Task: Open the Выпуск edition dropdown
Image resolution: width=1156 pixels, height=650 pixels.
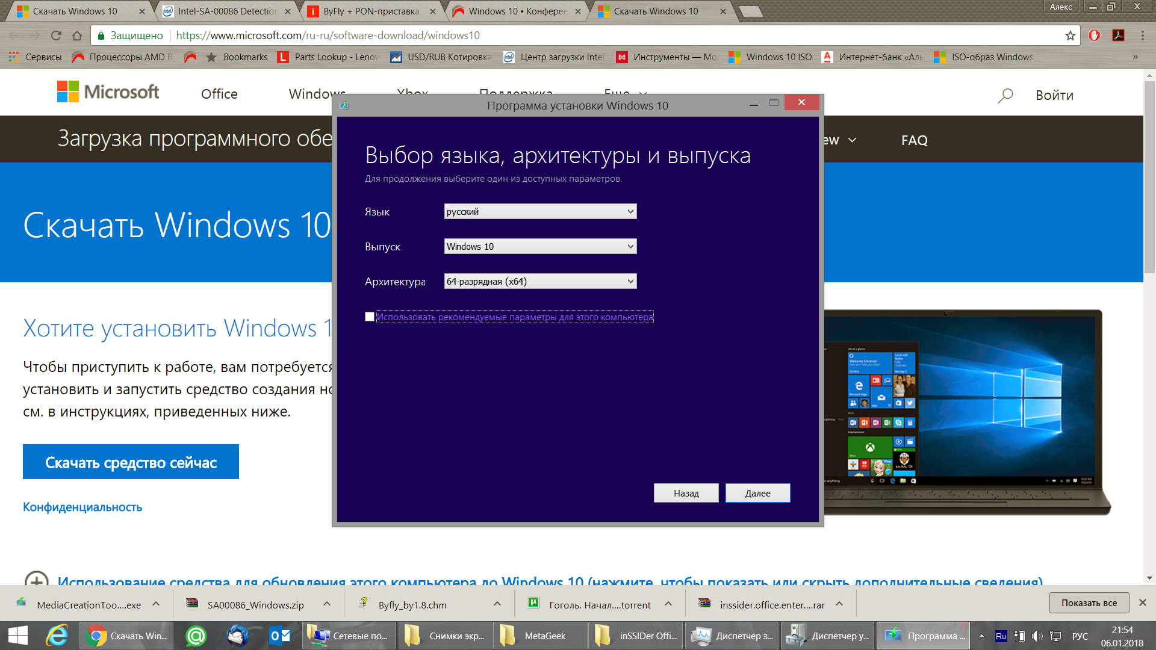Action: click(540, 246)
